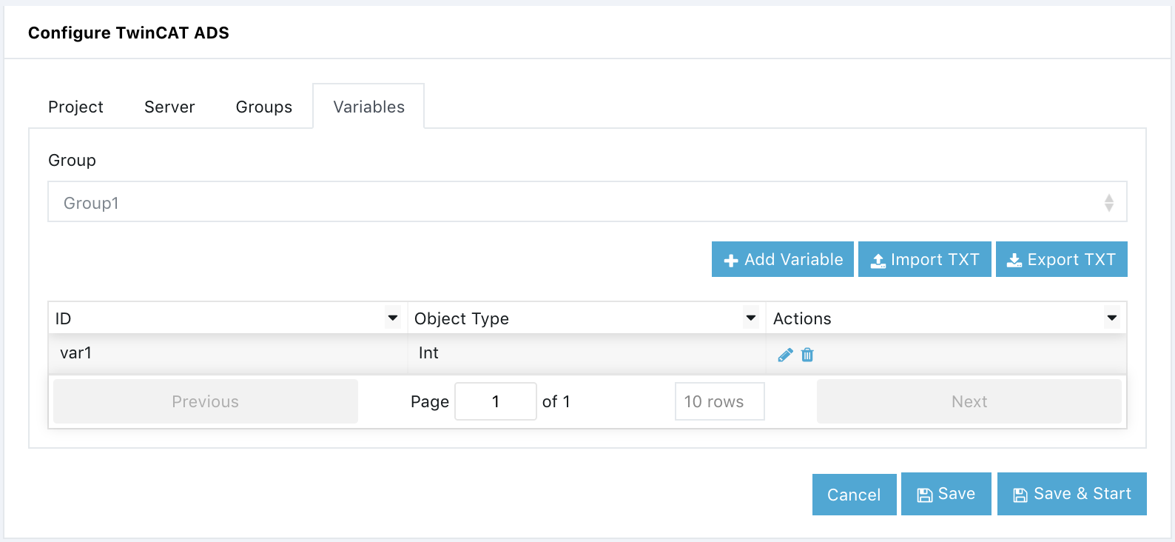
Task: Switch to the Server tab
Action: pos(169,107)
